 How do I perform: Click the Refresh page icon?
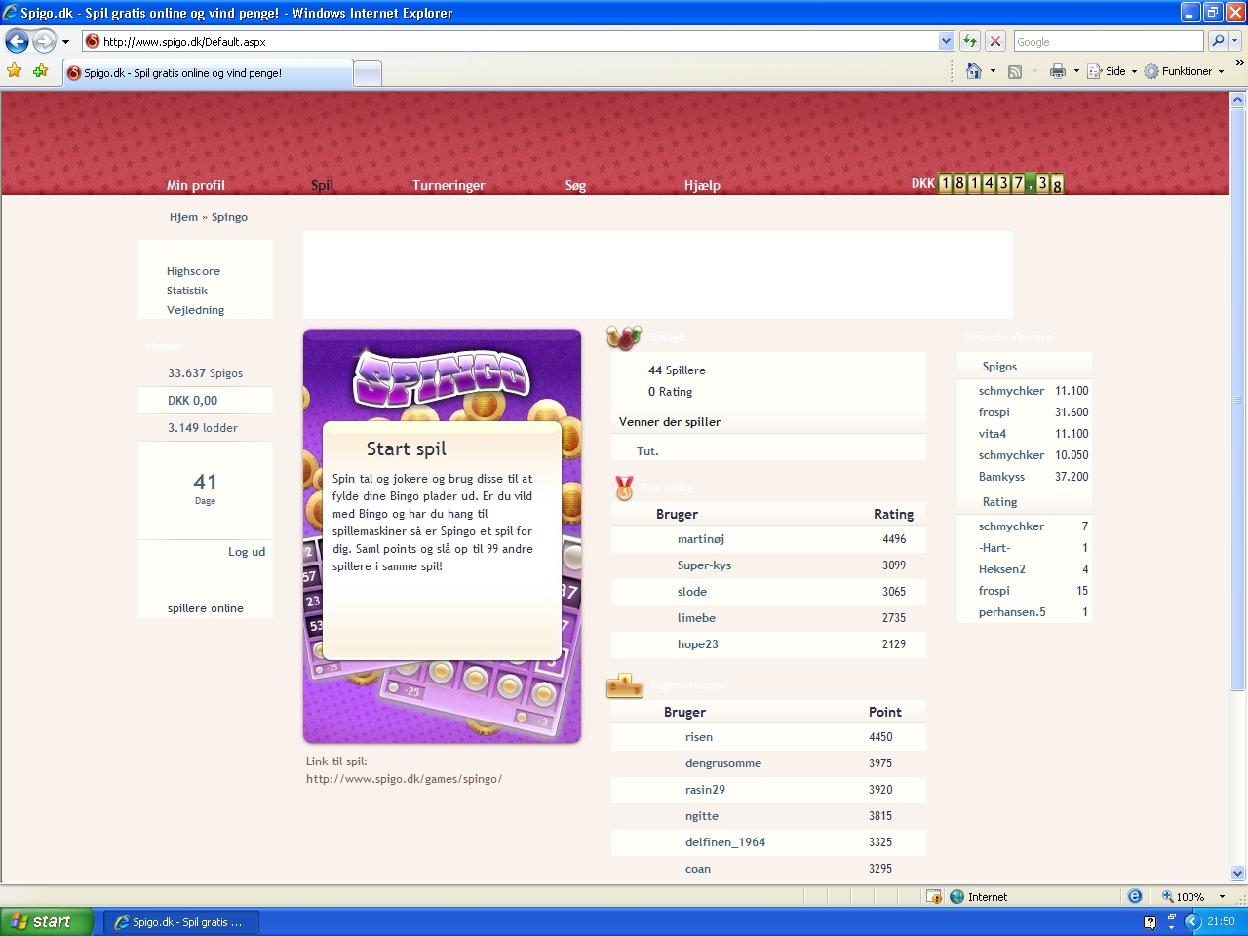(x=970, y=41)
